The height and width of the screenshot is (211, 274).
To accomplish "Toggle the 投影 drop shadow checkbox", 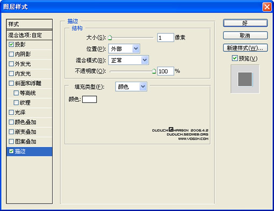I will coord(11,44).
